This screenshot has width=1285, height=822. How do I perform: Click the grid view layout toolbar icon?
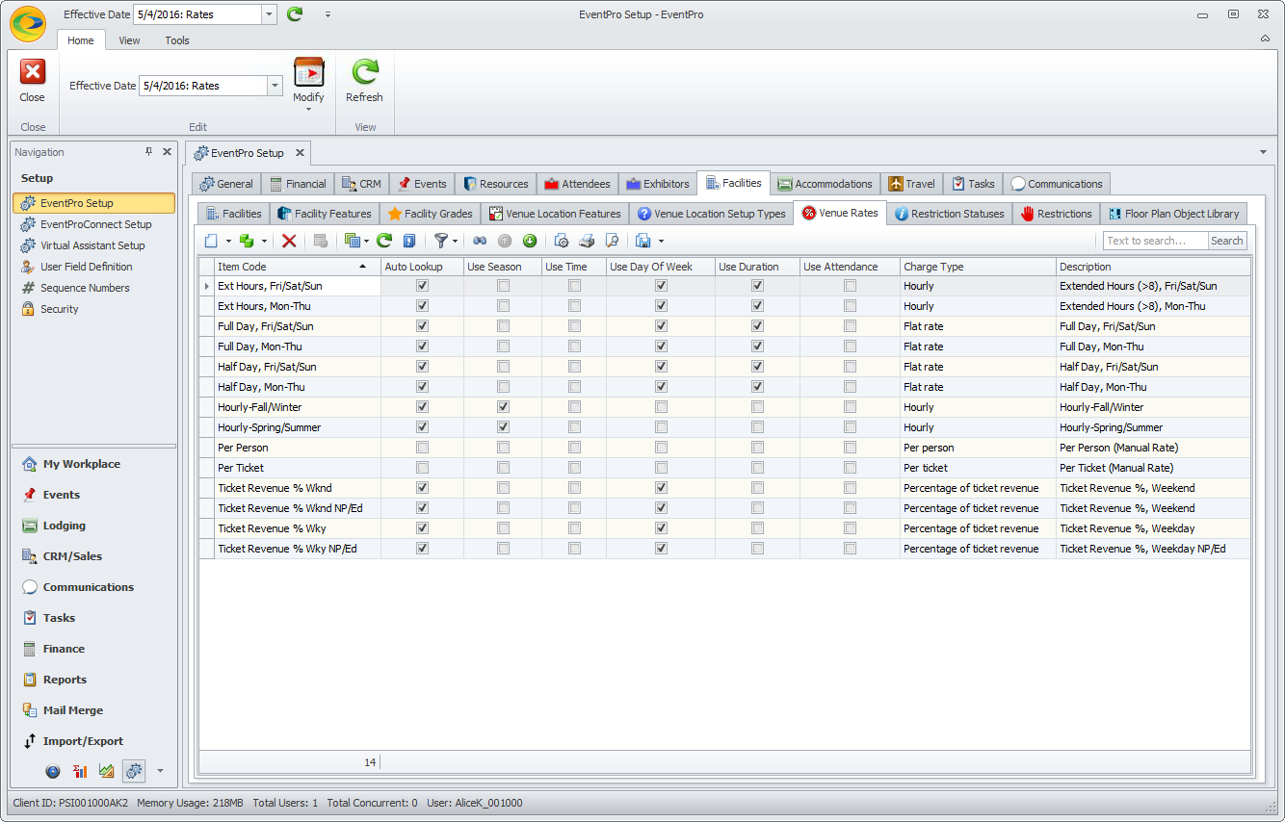[352, 241]
